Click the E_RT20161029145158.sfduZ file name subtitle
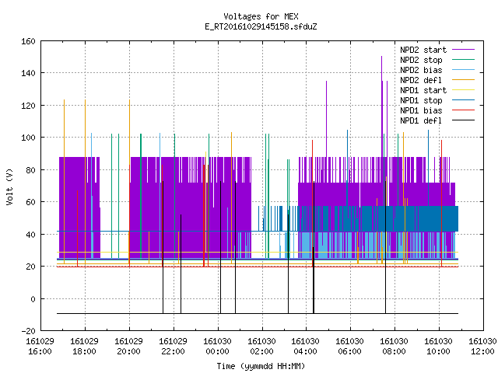 coord(261,26)
